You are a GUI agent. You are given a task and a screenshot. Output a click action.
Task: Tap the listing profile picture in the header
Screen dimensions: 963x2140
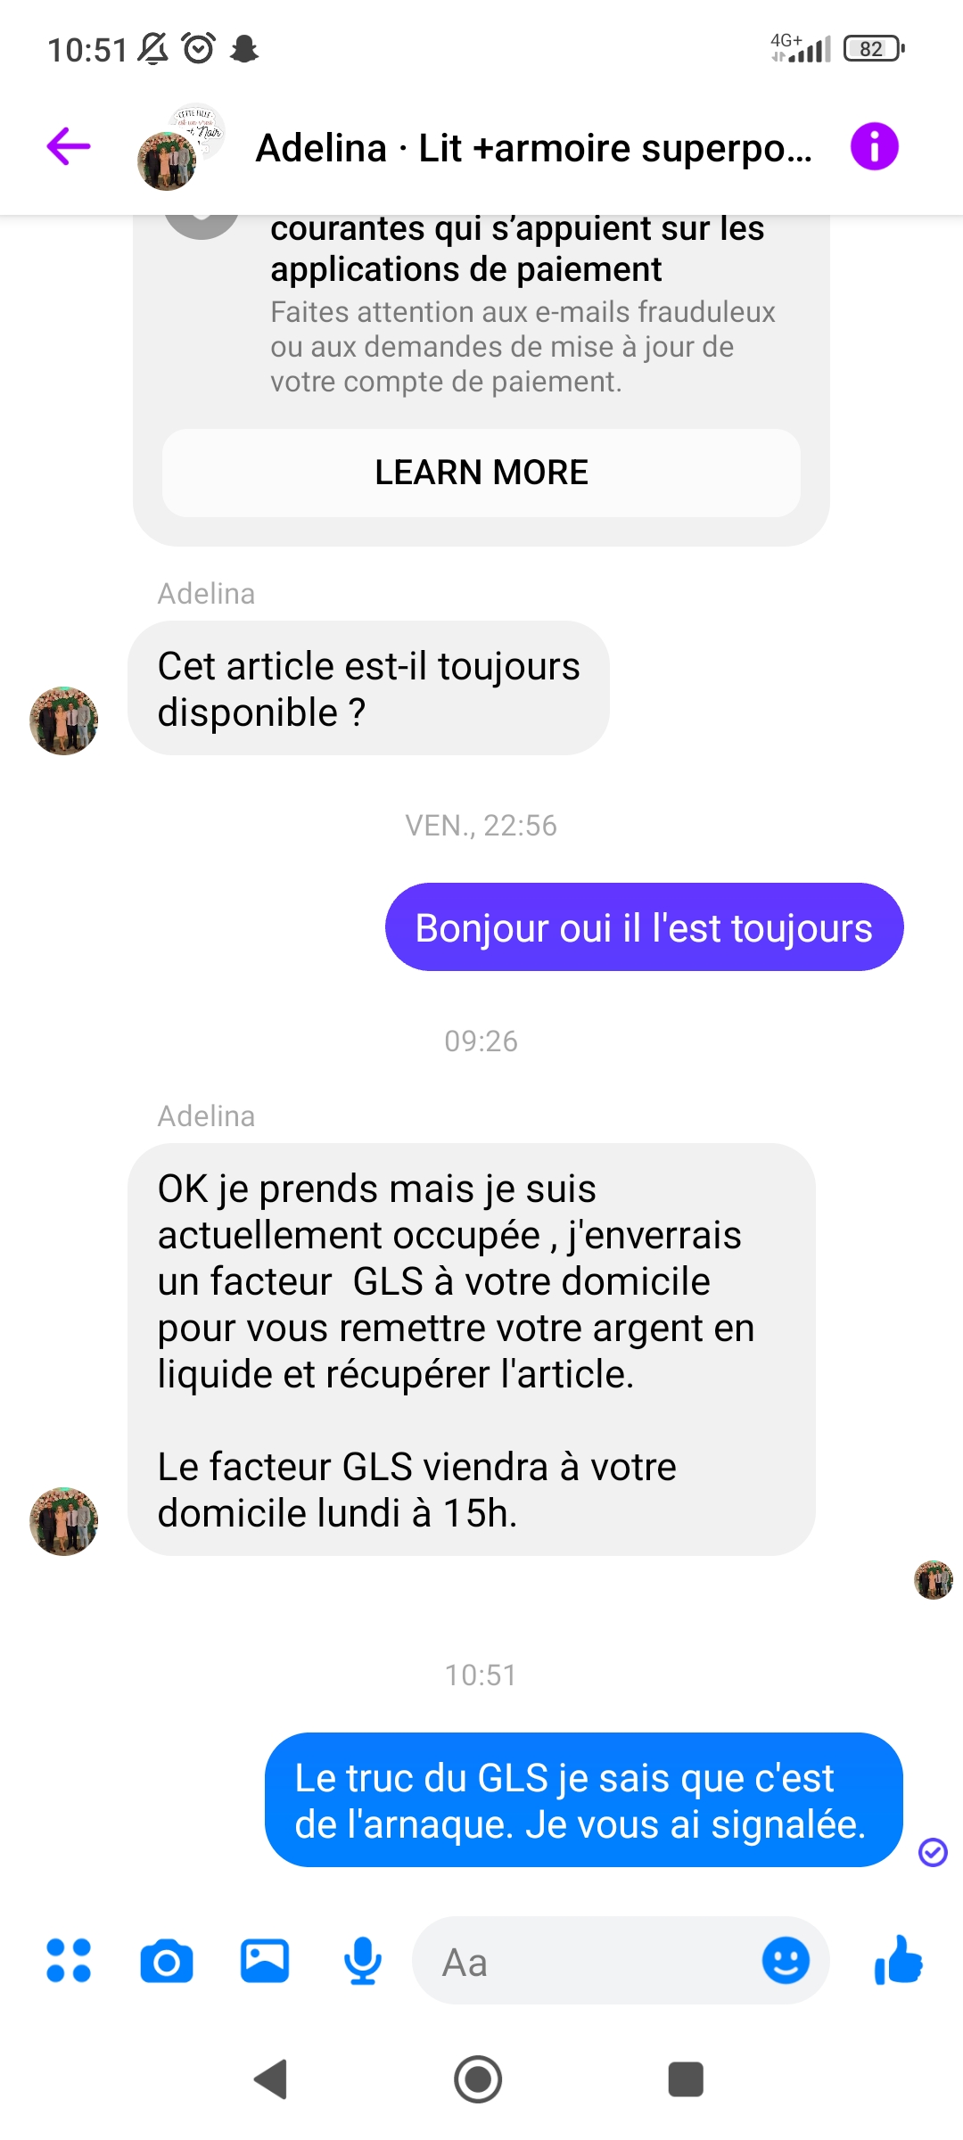point(180,147)
